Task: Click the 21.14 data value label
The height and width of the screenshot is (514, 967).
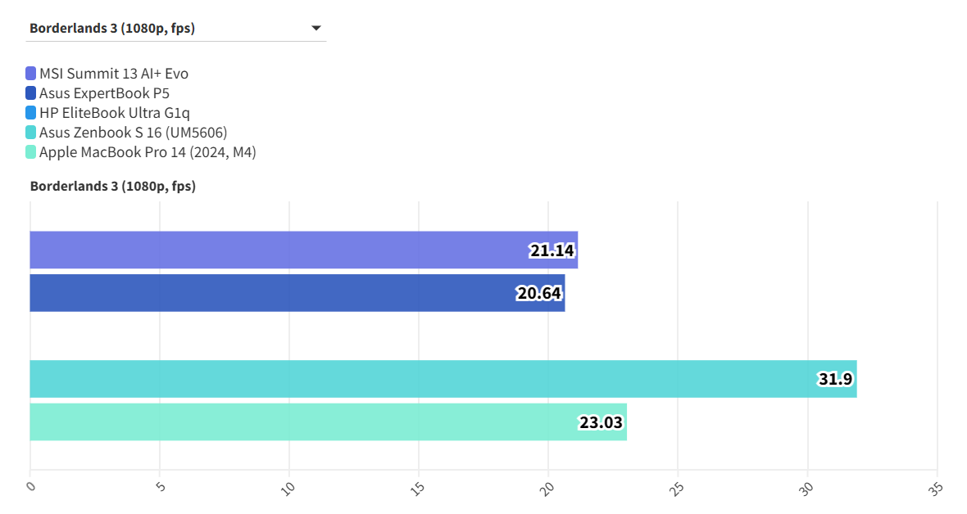Action: tap(552, 250)
